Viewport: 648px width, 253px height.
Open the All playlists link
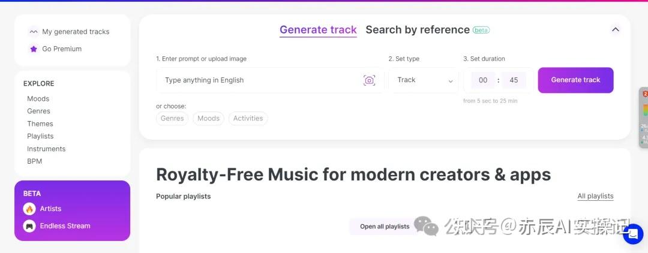pos(595,196)
